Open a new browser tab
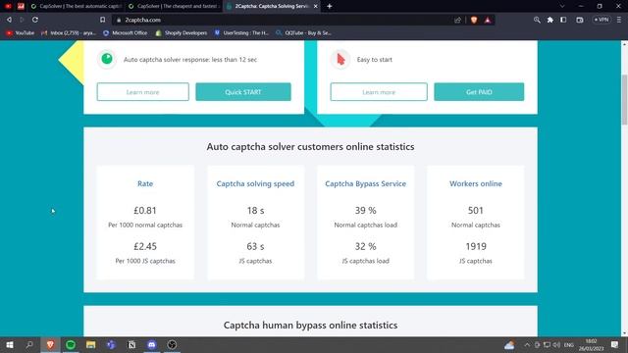Screen dimensions: 628x353 click(x=330, y=6)
